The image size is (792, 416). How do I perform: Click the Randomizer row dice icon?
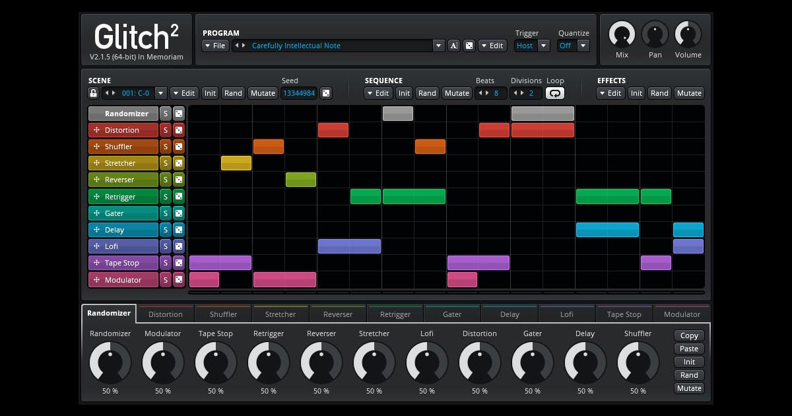[x=179, y=114]
